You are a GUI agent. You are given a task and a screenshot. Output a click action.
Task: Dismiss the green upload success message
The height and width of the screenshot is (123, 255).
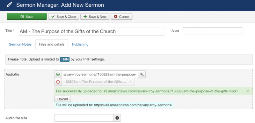248,91
